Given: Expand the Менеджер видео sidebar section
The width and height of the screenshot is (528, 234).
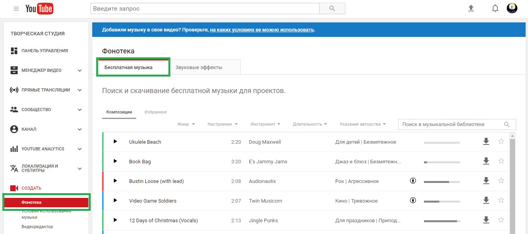Looking at the screenshot, I should tap(80, 71).
